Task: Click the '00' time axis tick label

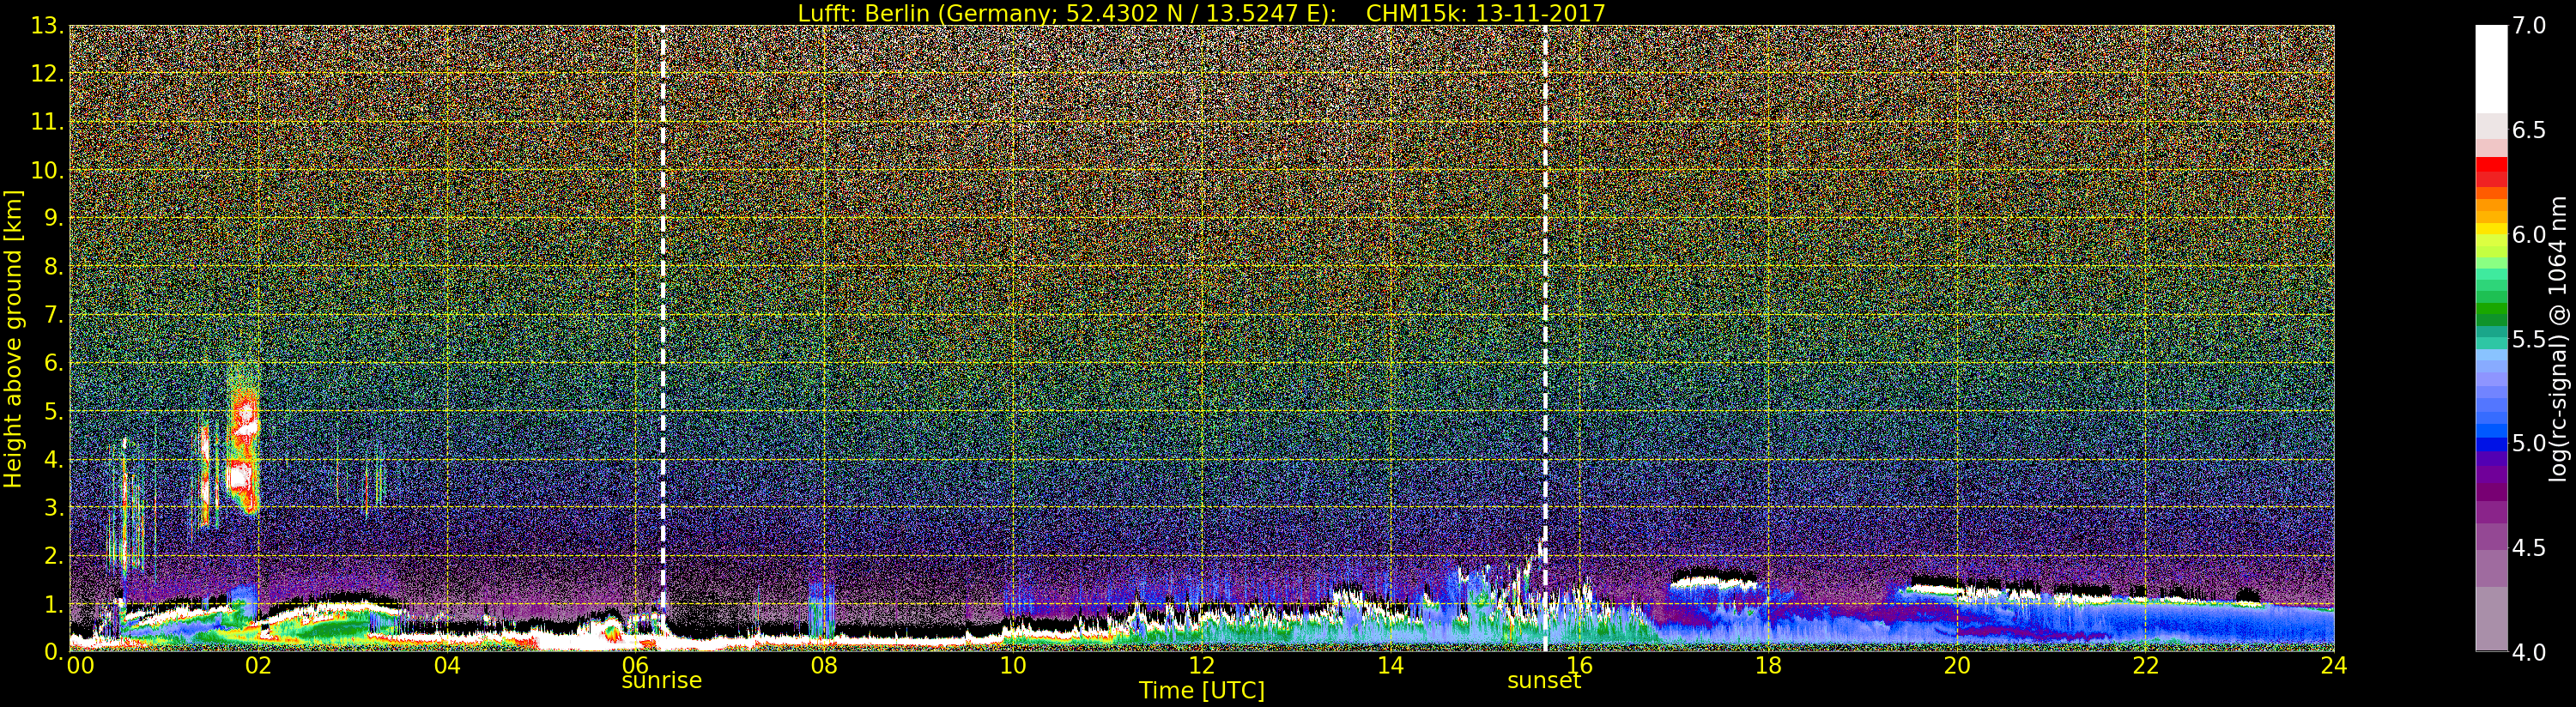Action: point(80,666)
